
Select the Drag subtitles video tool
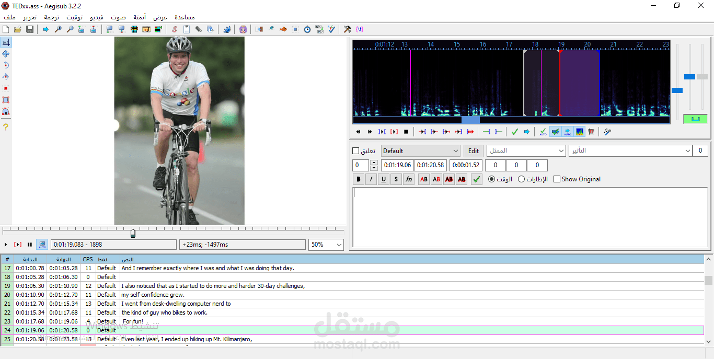point(6,54)
